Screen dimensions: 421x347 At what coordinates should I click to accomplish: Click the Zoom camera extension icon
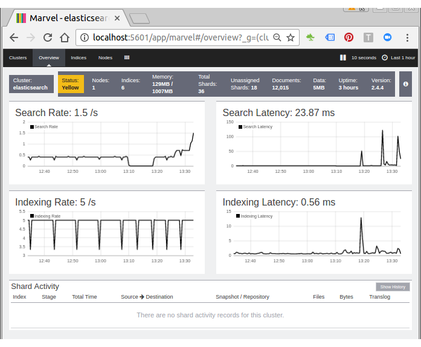[387, 37]
